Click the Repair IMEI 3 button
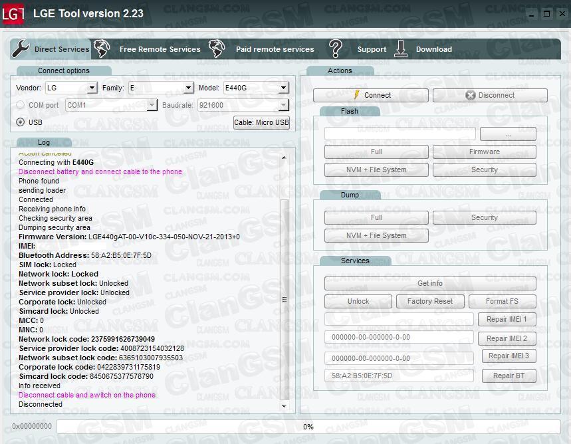The width and height of the screenshot is (571, 444). point(509,356)
